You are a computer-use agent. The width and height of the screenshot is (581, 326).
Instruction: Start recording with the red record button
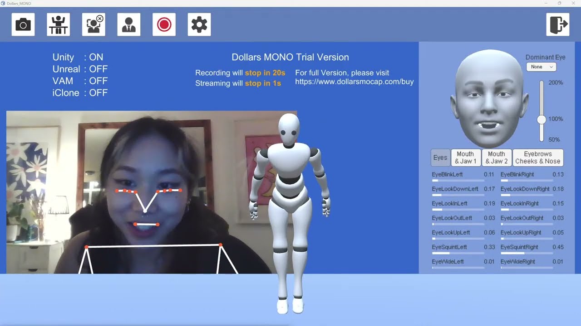pos(164,24)
